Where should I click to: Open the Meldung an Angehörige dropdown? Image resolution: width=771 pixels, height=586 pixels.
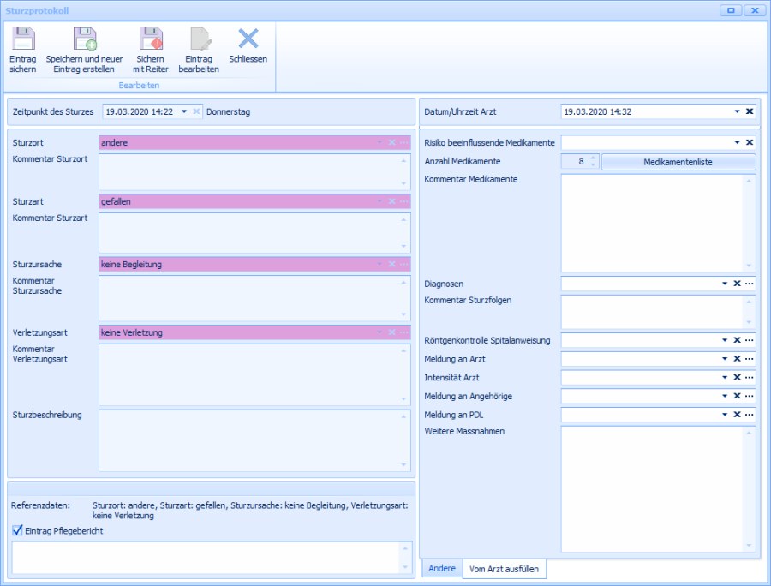725,397
